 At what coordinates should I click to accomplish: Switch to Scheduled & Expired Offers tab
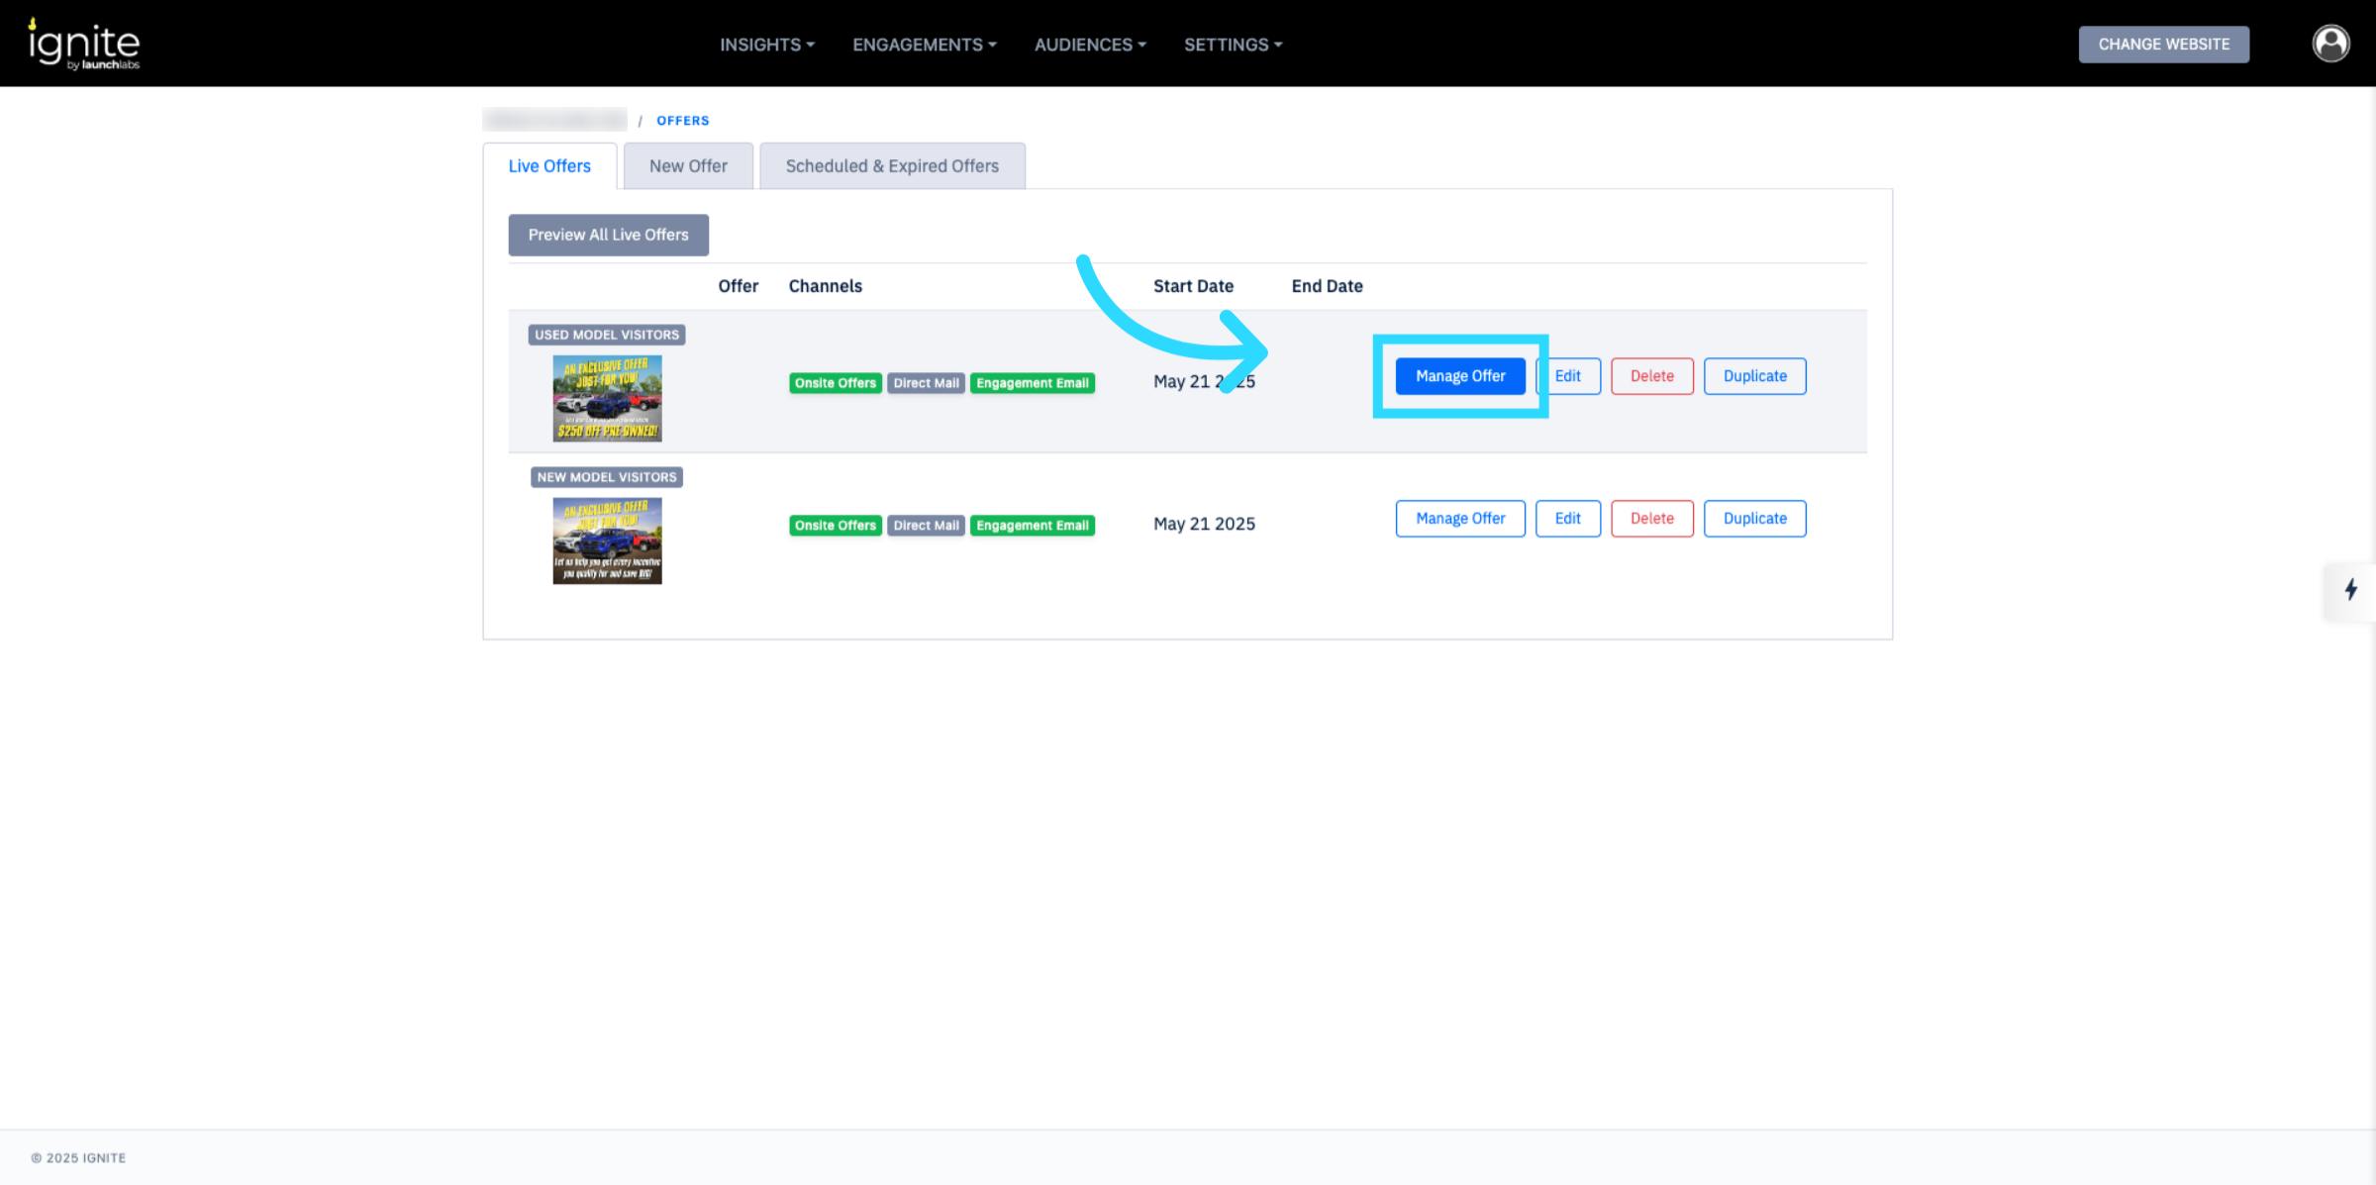pyautogui.click(x=891, y=166)
